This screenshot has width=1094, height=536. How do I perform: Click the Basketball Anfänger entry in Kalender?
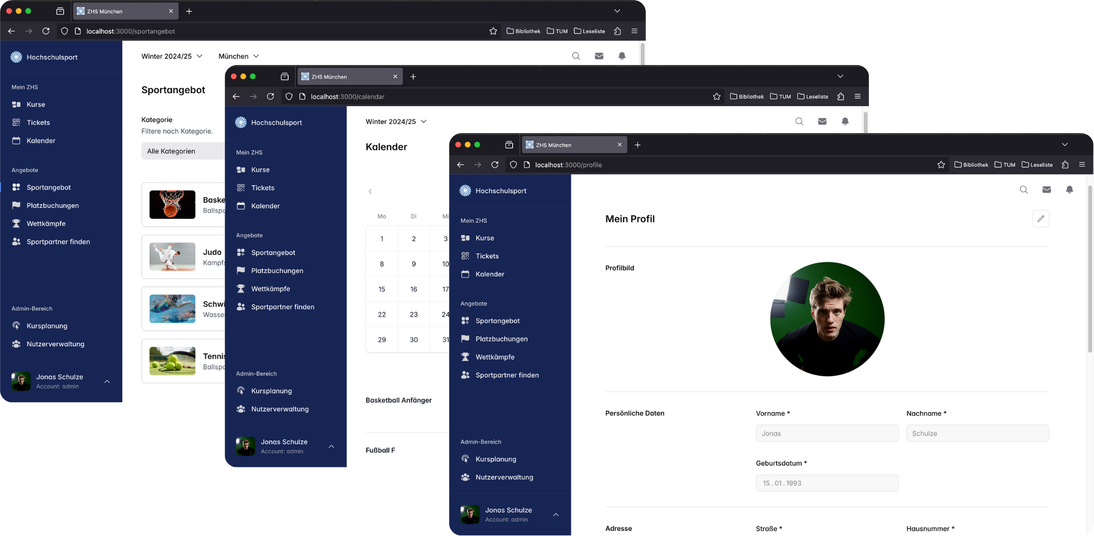pyautogui.click(x=399, y=400)
